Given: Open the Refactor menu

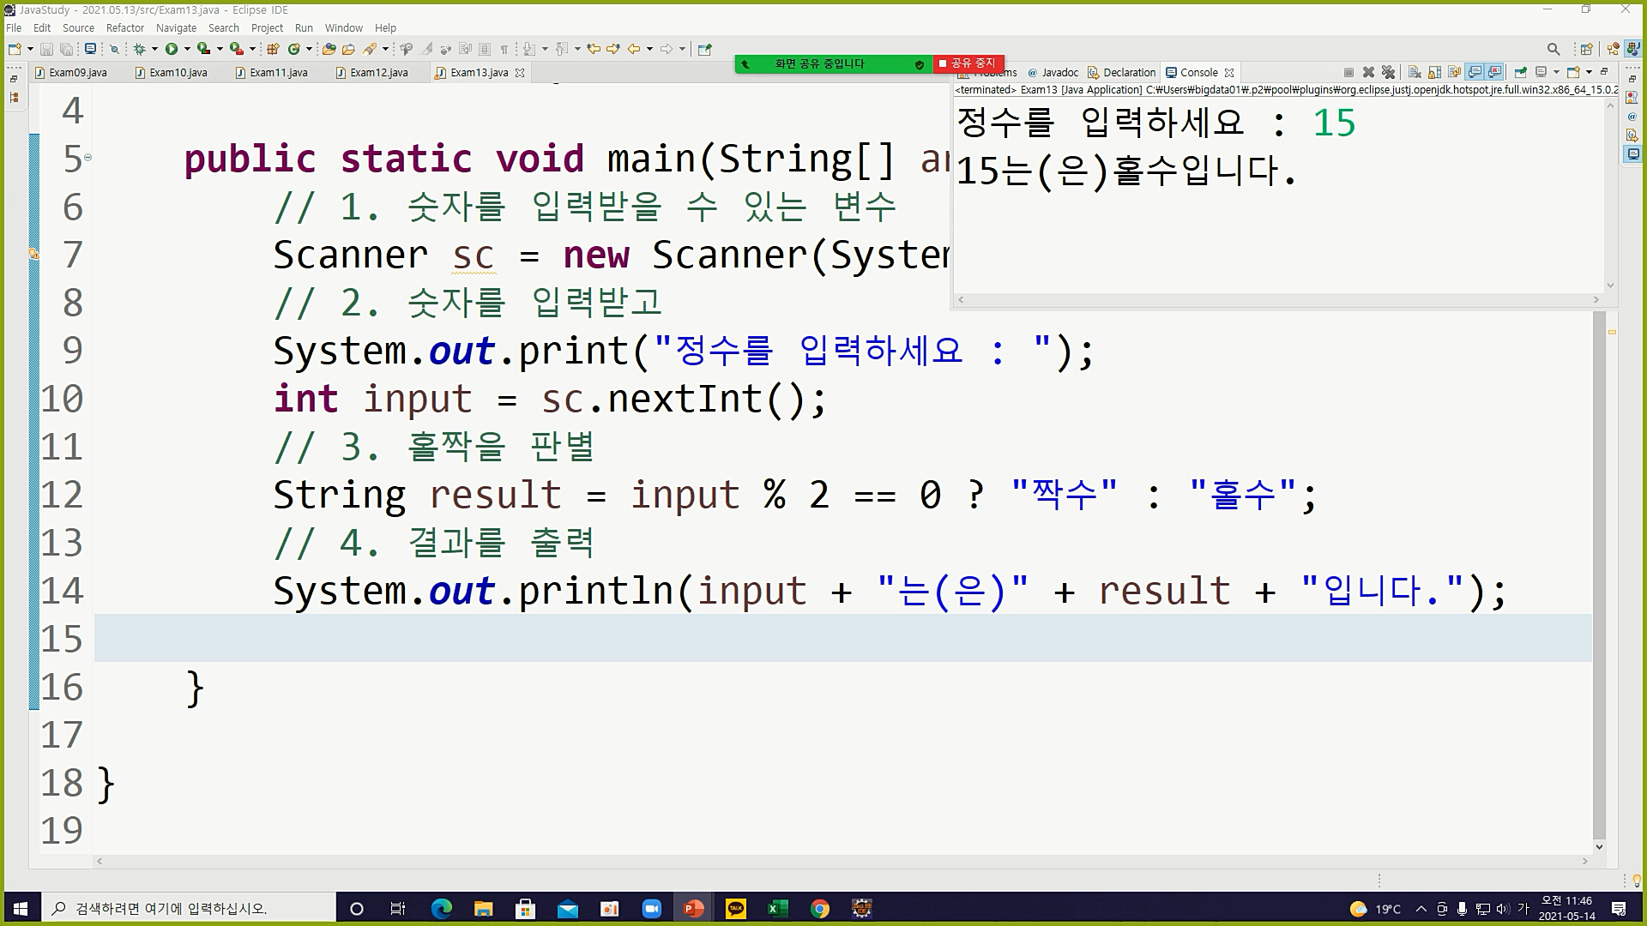Looking at the screenshot, I should (x=124, y=27).
